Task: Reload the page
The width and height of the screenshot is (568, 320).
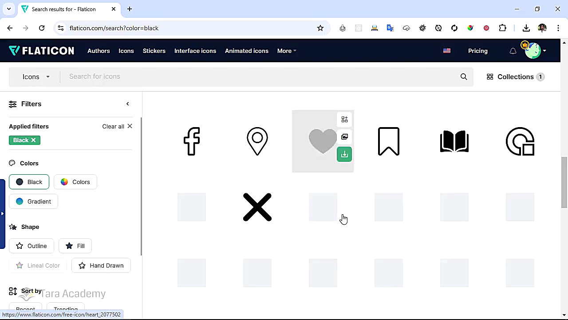Action: 42,28
